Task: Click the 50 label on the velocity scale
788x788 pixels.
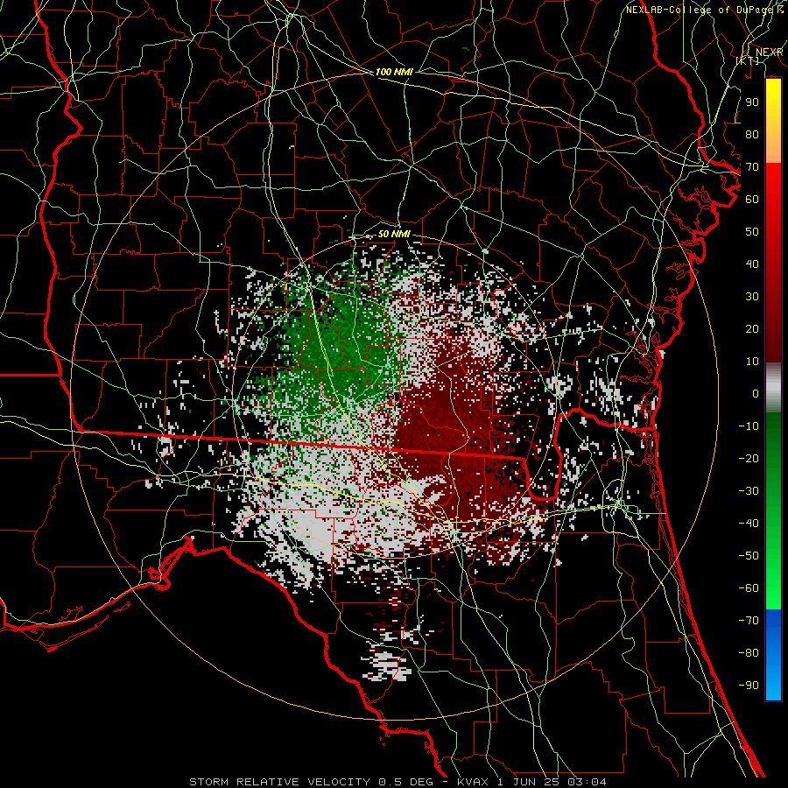Action: (752, 232)
